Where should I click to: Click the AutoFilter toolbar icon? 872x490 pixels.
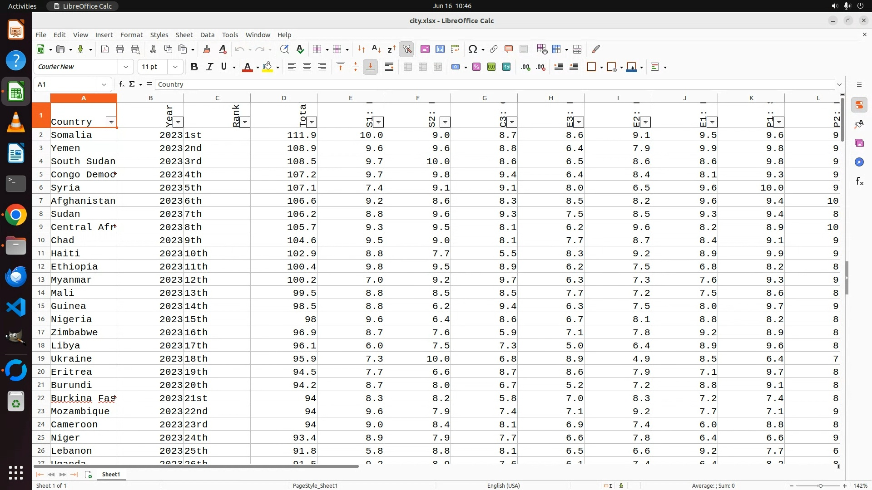coord(406,49)
